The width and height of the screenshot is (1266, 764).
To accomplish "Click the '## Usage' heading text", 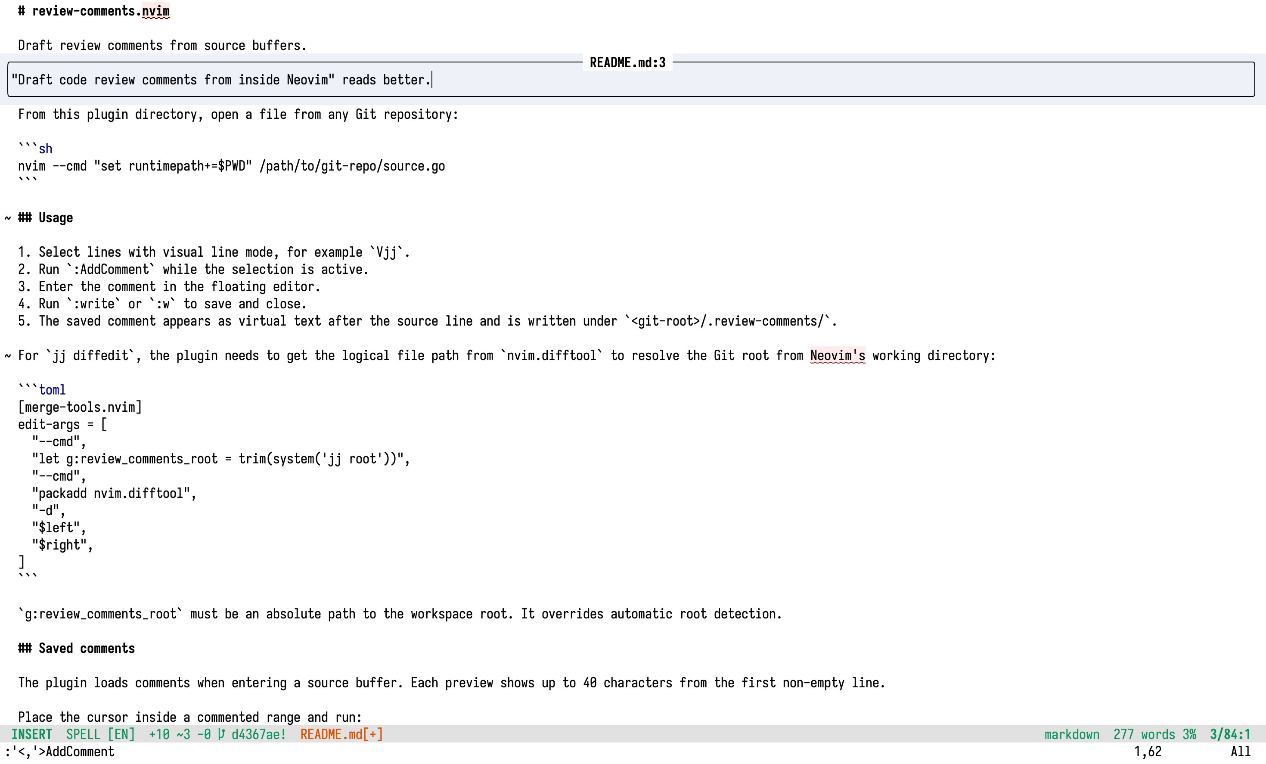I will pyautogui.click(x=45, y=218).
